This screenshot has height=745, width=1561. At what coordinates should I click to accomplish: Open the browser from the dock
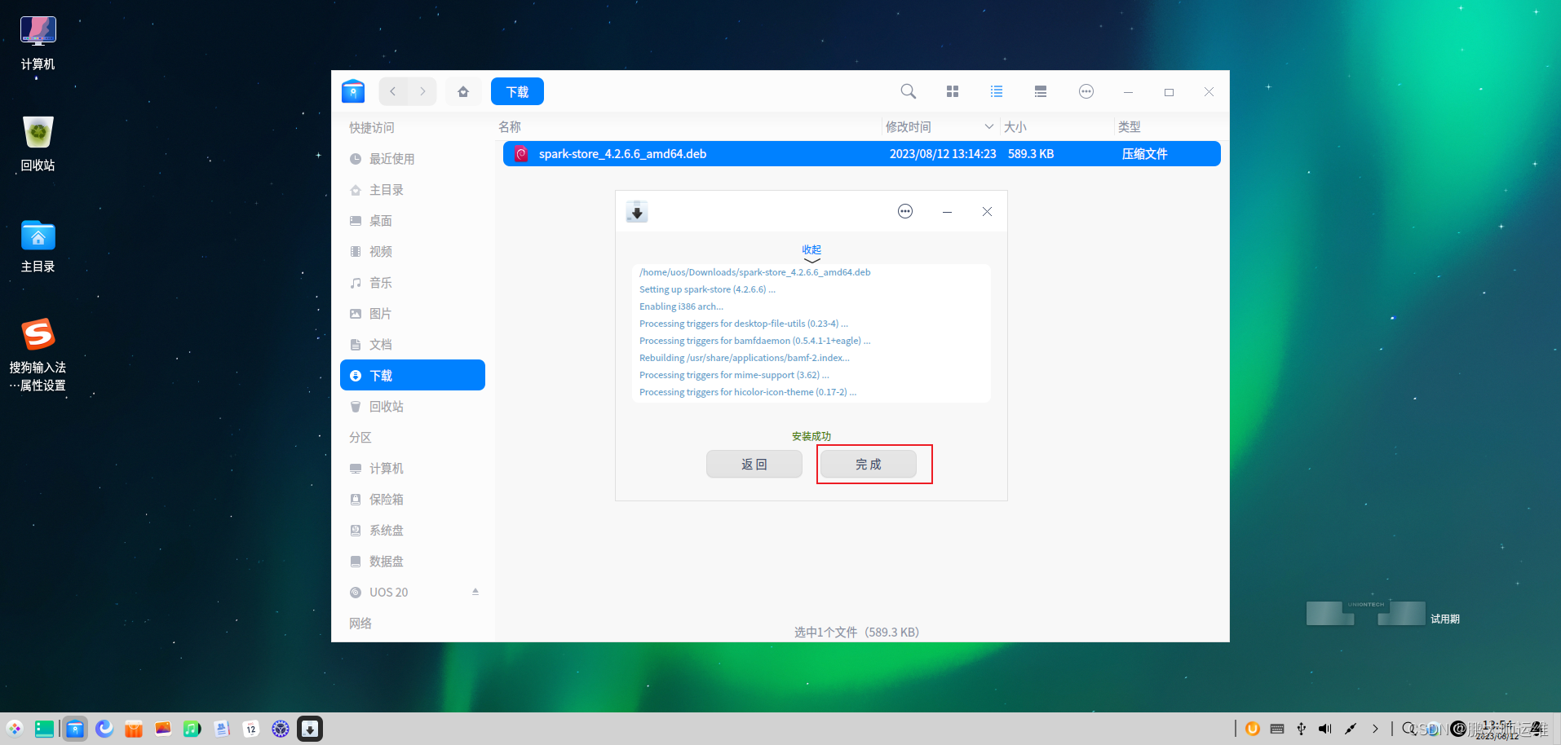point(104,729)
